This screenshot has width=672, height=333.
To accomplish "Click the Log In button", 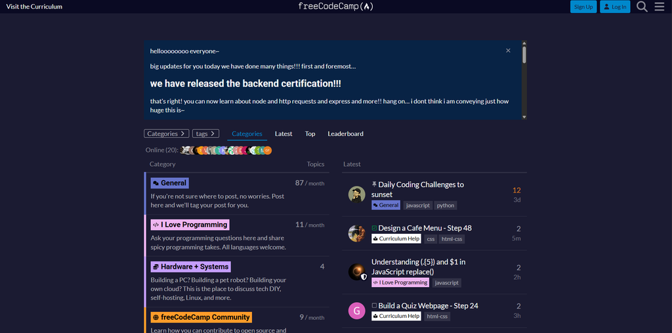I will (615, 7).
